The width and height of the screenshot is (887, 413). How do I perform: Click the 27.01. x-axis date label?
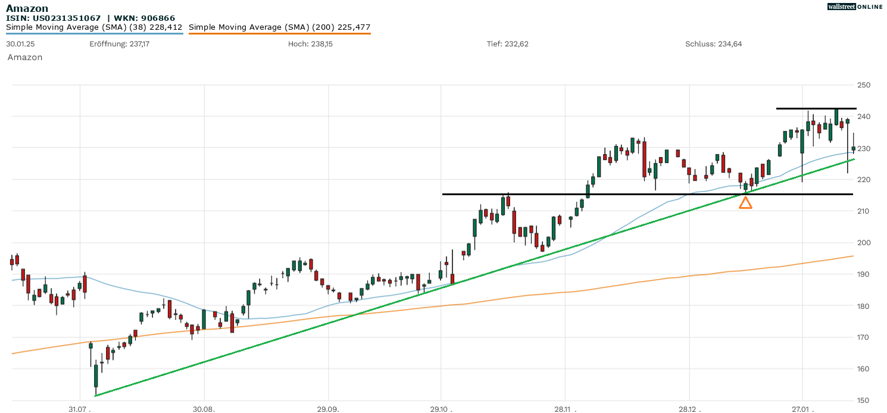click(802, 410)
